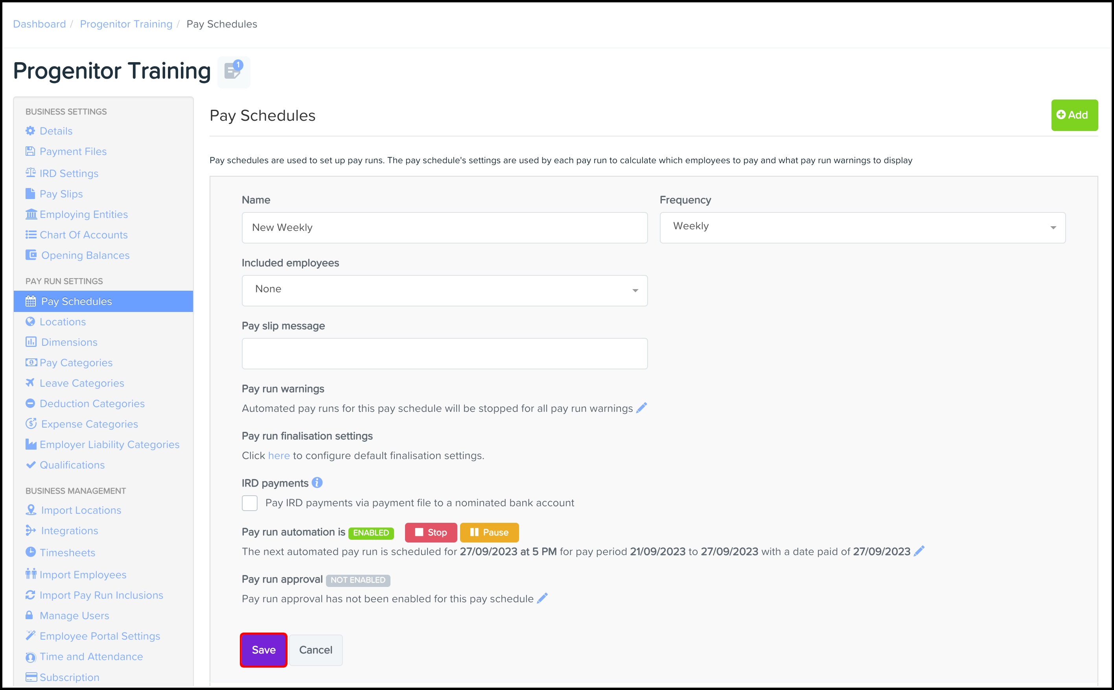Open Pay Categories in the sidebar
Screen dimensions: 1114x690
point(76,363)
